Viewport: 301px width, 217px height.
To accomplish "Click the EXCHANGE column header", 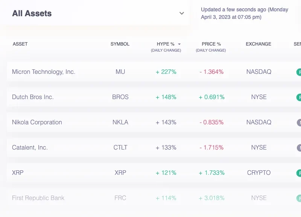I will [258, 44].
